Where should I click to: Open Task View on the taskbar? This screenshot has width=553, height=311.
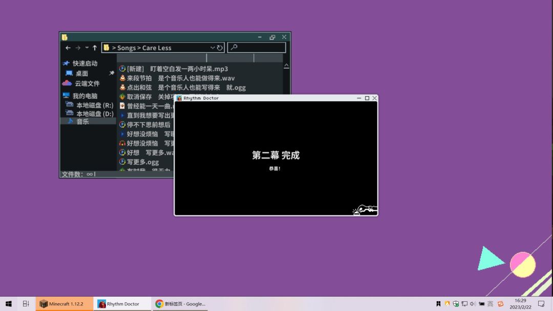26,304
